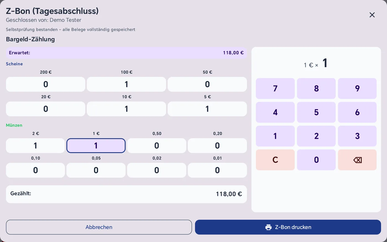This screenshot has width=387, height=242.
Task: Click the printer icon on Z-Bon drucken
Action: pos(268,227)
